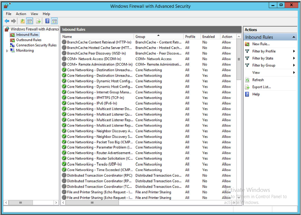This screenshot has width=301, height=215.
Task: Click the Export List icon in Actions
Action: coord(247,87)
